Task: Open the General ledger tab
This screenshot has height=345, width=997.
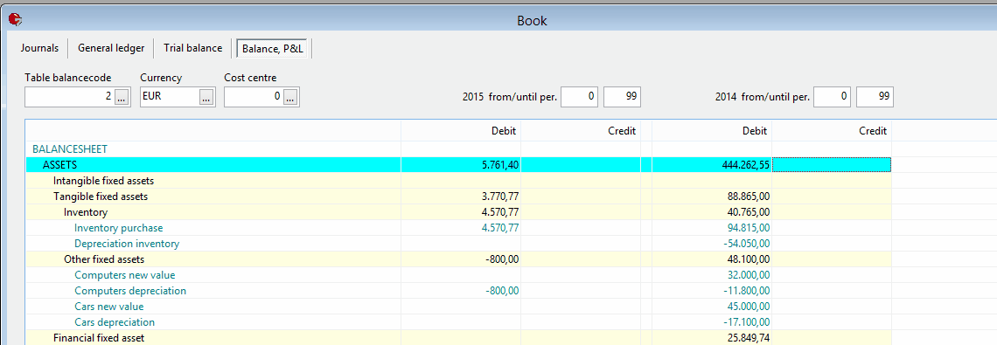Action: click(x=111, y=48)
